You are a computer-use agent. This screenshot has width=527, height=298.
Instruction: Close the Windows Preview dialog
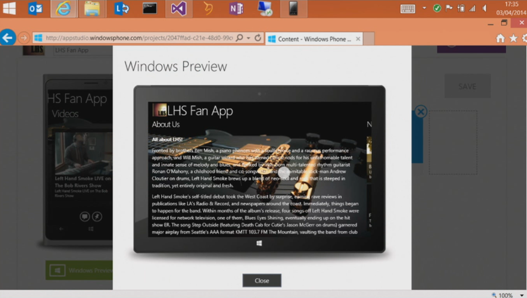coord(262,281)
